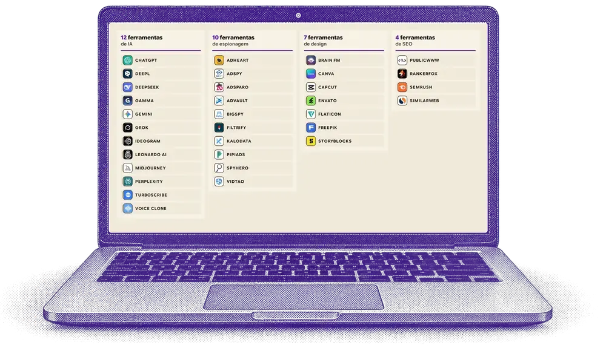The height and width of the screenshot is (348, 606).
Task: Select the TurboScribe icon
Action: [127, 195]
